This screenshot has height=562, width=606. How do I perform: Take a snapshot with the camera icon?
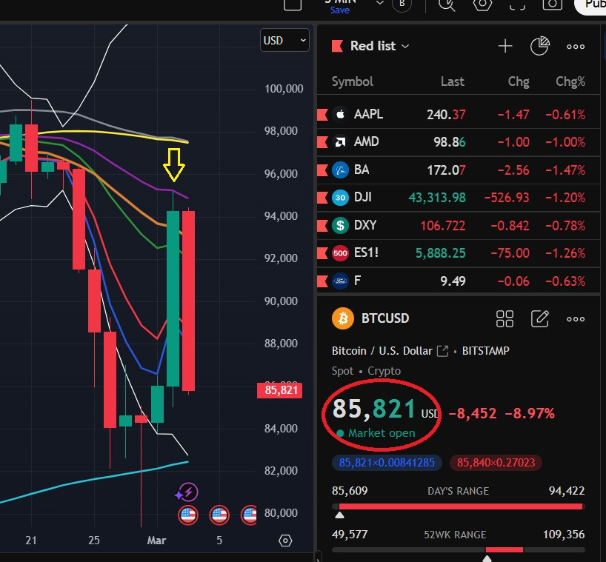552,4
